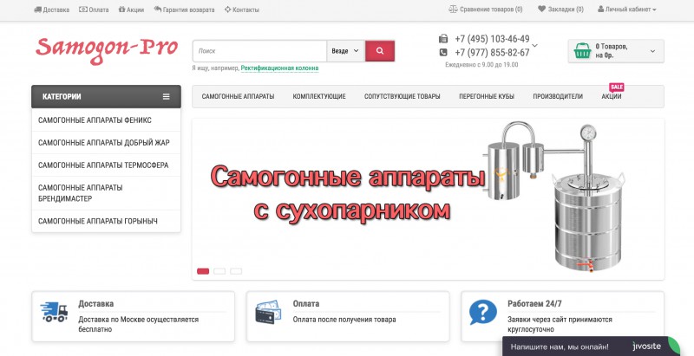Click the heart icon for bookmarks
694x356 pixels.
point(541,9)
